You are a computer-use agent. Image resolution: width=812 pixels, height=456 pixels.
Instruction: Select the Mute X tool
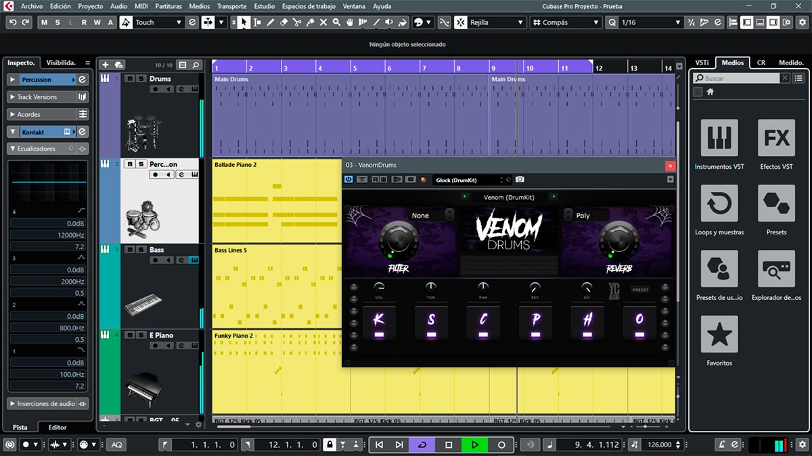323,22
